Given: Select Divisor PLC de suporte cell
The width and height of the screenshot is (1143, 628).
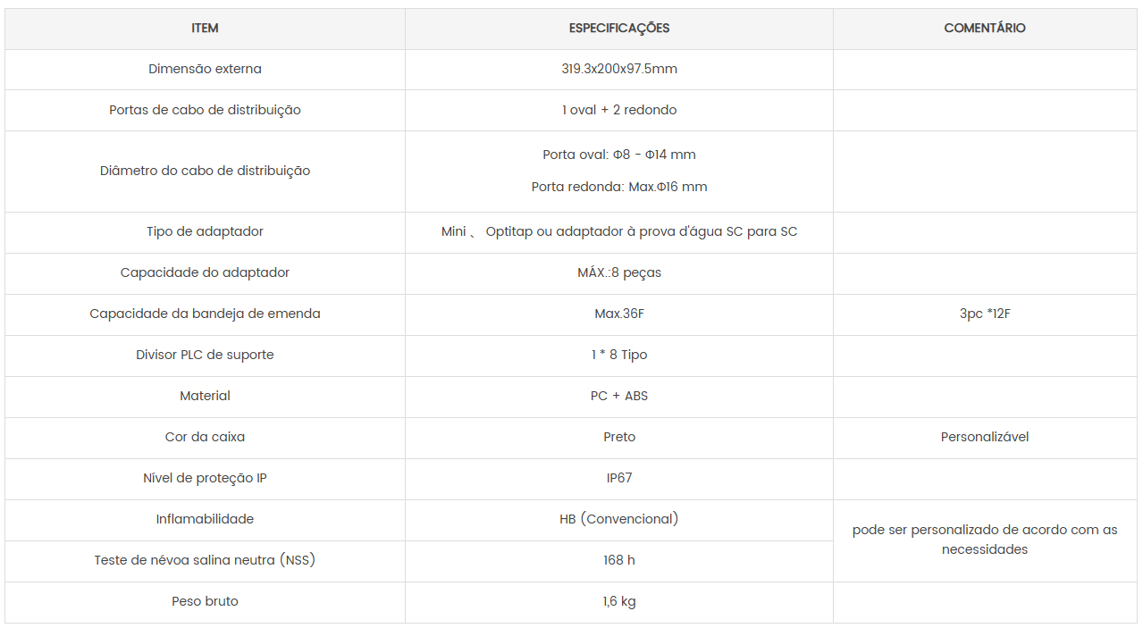Looking at the screenshot, I should (205, 356).
